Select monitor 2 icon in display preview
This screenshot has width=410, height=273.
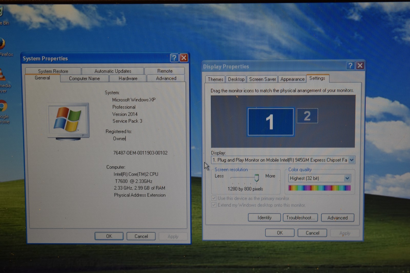click(x=307, y=116)
